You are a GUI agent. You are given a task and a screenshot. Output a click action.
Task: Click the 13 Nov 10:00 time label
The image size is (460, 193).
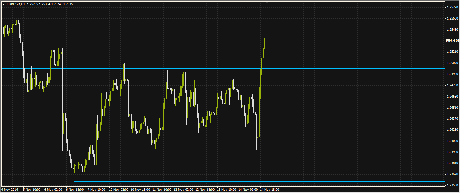pos(226,190)
